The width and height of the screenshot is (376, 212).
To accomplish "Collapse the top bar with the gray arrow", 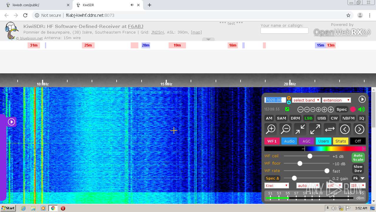I will point(208,39).
